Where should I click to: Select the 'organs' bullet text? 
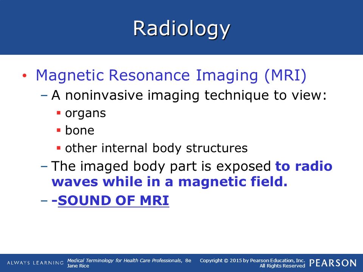click(85, 114)
